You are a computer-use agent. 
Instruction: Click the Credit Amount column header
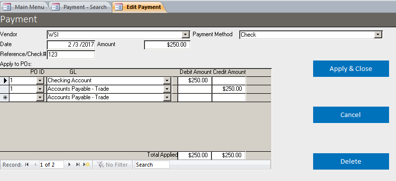pos(229,72)
